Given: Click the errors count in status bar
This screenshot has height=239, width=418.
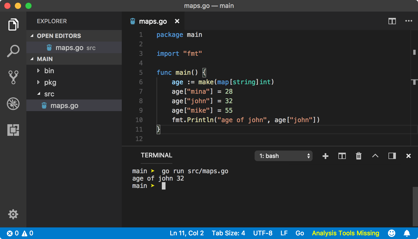Looking at the screenshot, I should pyautogui.click(x=13, y=233).
